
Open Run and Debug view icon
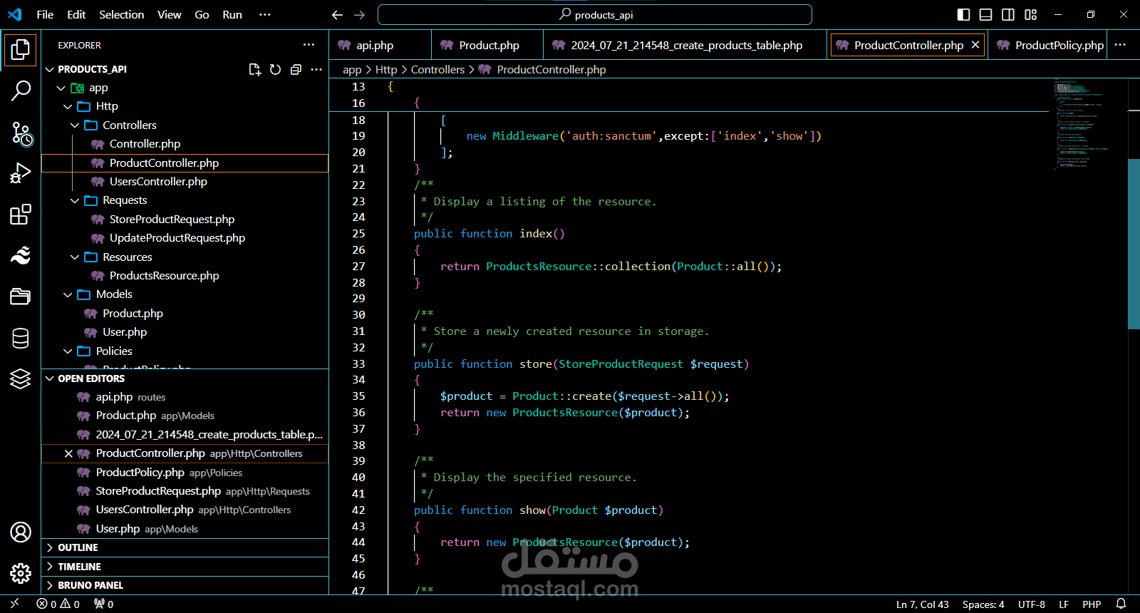(21, 173)
